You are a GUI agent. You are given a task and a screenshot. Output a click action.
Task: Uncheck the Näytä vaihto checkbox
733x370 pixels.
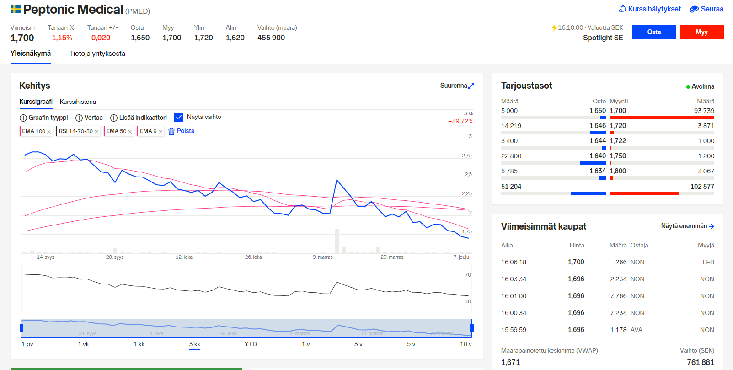coord(179,117)
